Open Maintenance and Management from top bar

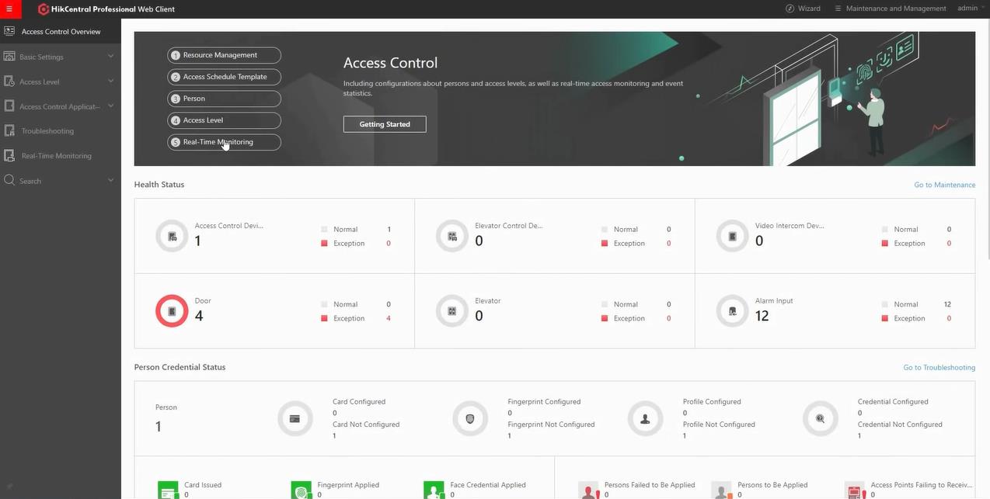(890, 9)
